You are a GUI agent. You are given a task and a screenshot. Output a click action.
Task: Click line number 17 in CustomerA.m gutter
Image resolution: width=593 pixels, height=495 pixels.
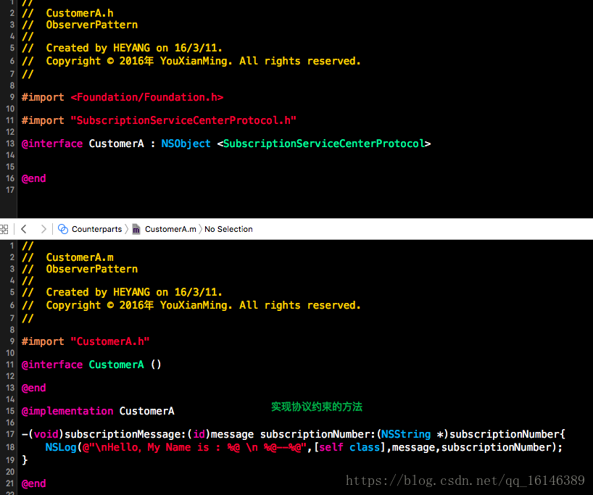click(10, 434)
